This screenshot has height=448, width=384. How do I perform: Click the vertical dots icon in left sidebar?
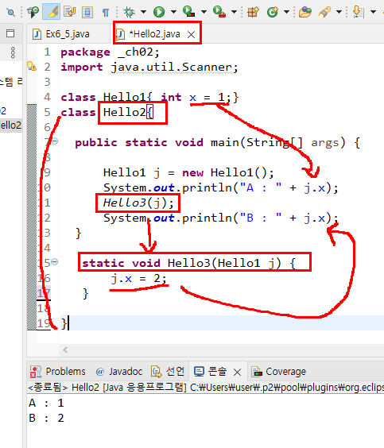(x=13, y=53)
